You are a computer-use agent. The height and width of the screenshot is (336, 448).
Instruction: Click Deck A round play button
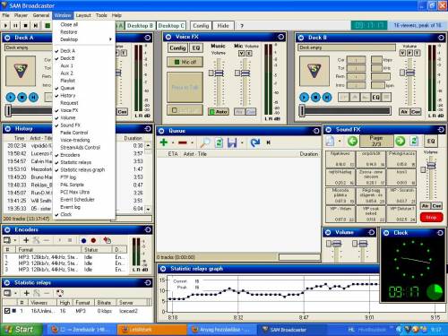(11, 97)
